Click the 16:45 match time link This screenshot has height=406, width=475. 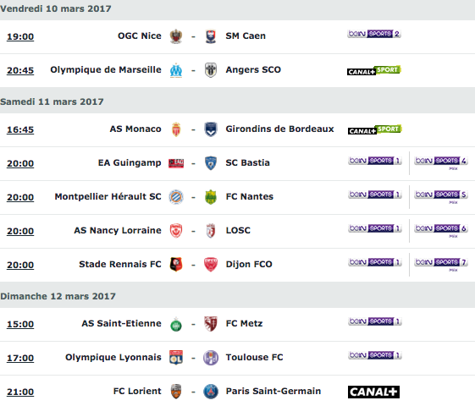click(20, 129)
